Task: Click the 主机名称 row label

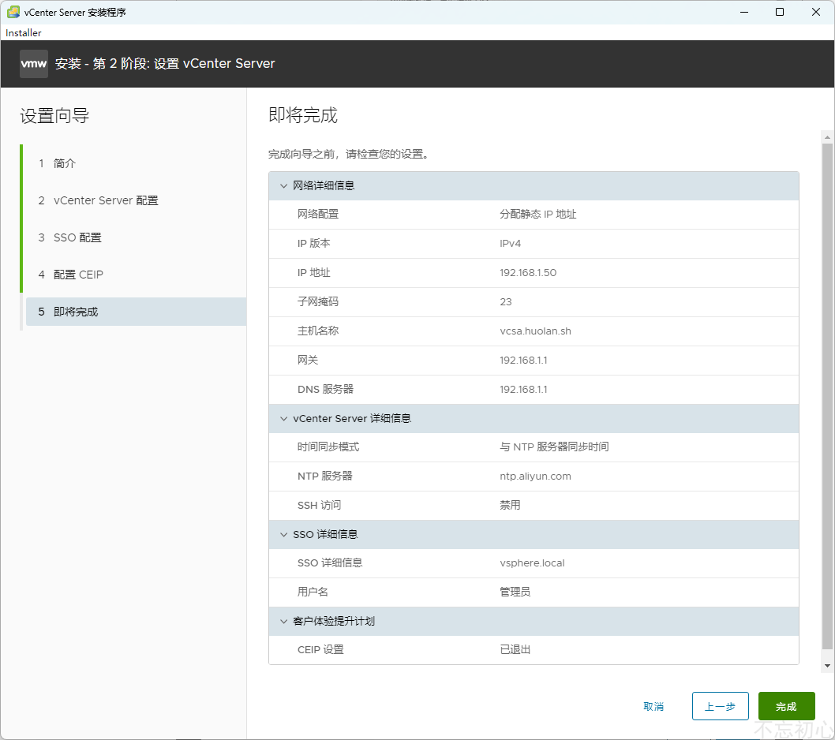Action: pos(318,331)
